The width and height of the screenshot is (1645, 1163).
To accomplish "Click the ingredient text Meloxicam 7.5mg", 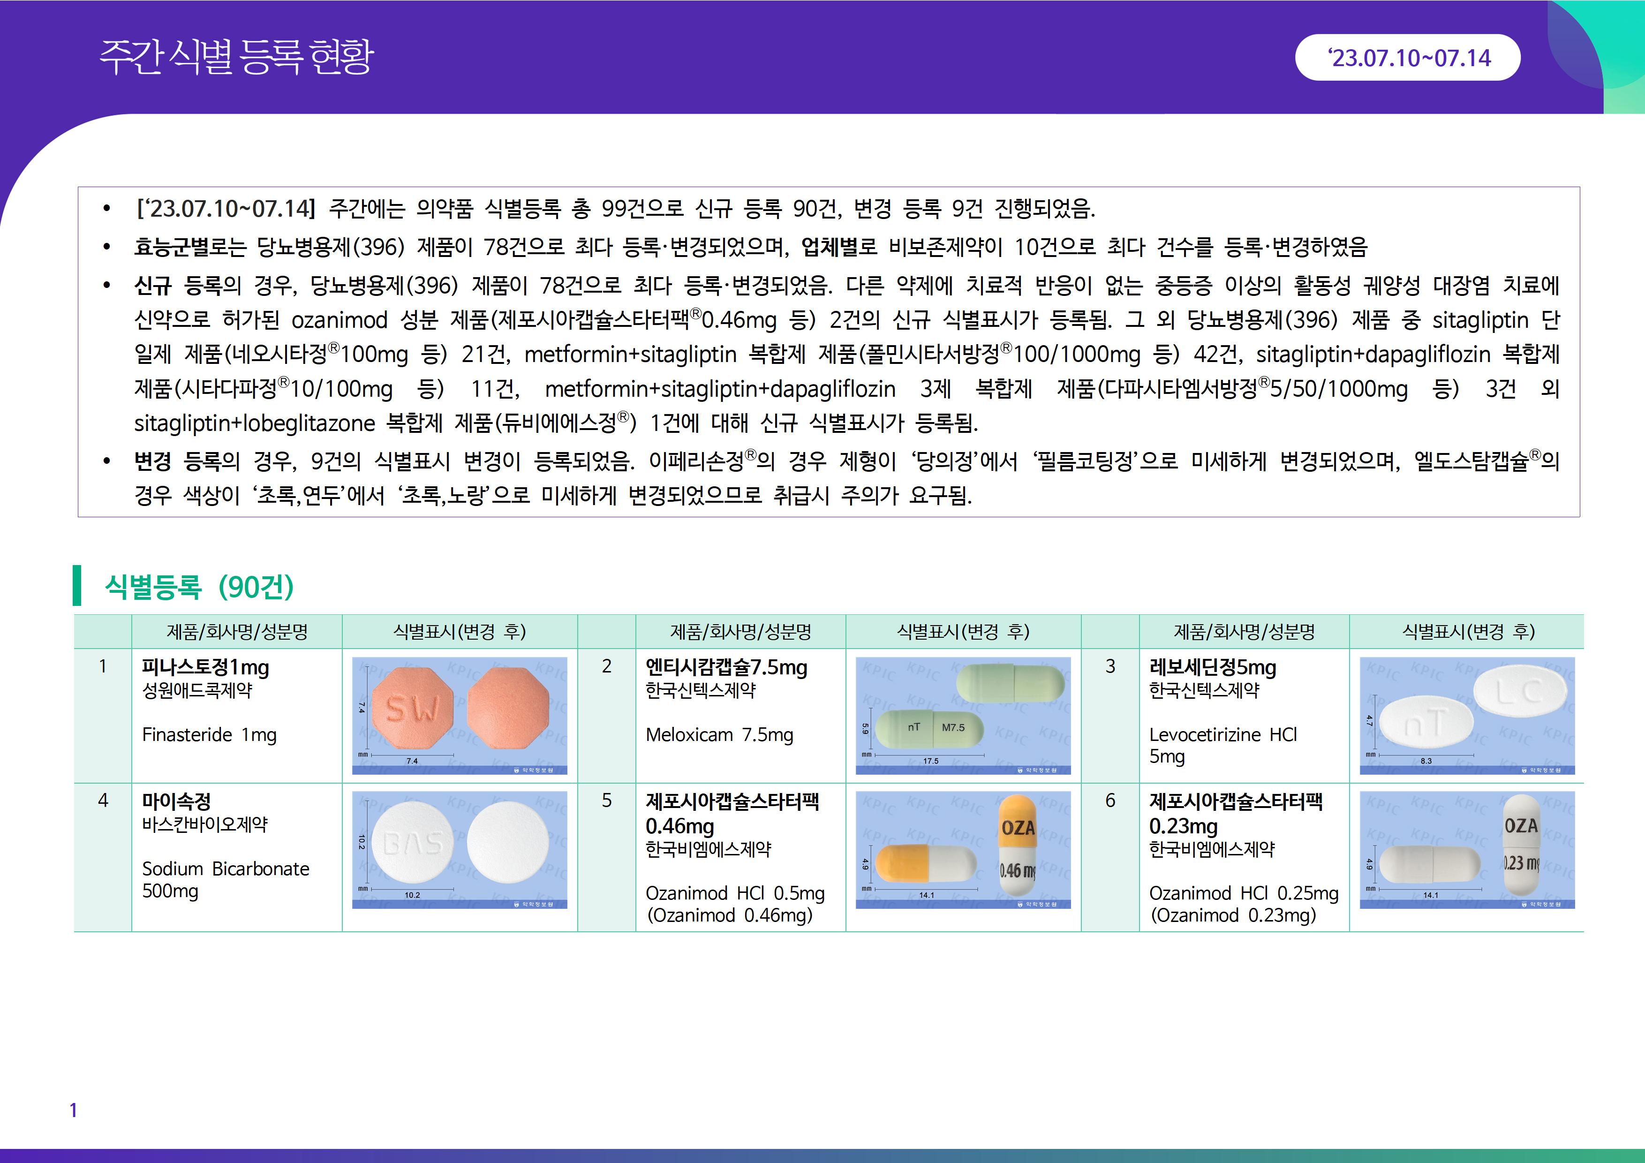I will [719, 734].
